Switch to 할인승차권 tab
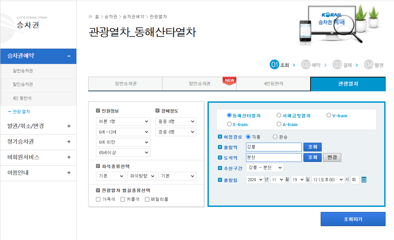Viewport: 394px width, 240px height. point(199,84)
